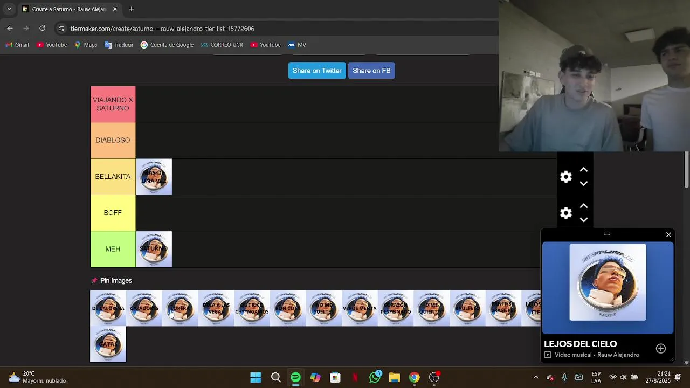Open Netflix from the taskbar

(355, 377)
